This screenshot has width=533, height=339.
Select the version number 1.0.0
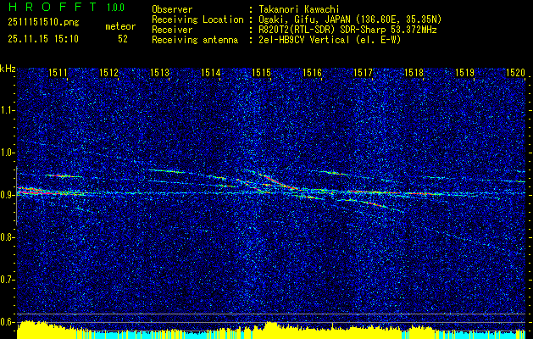[115, 8]
